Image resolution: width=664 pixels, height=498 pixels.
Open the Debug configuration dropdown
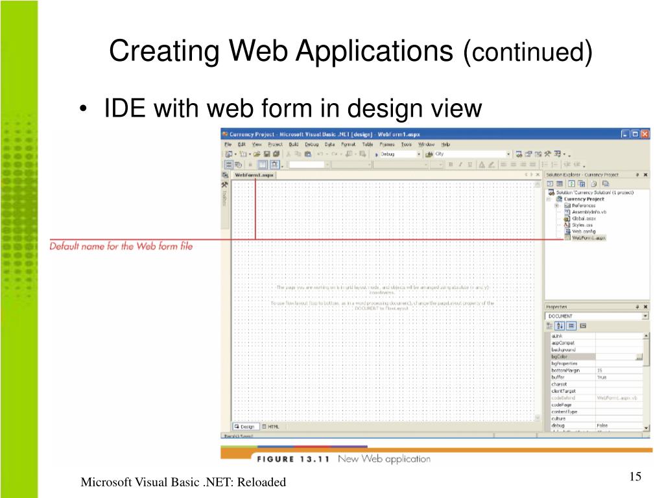[418, 154]
